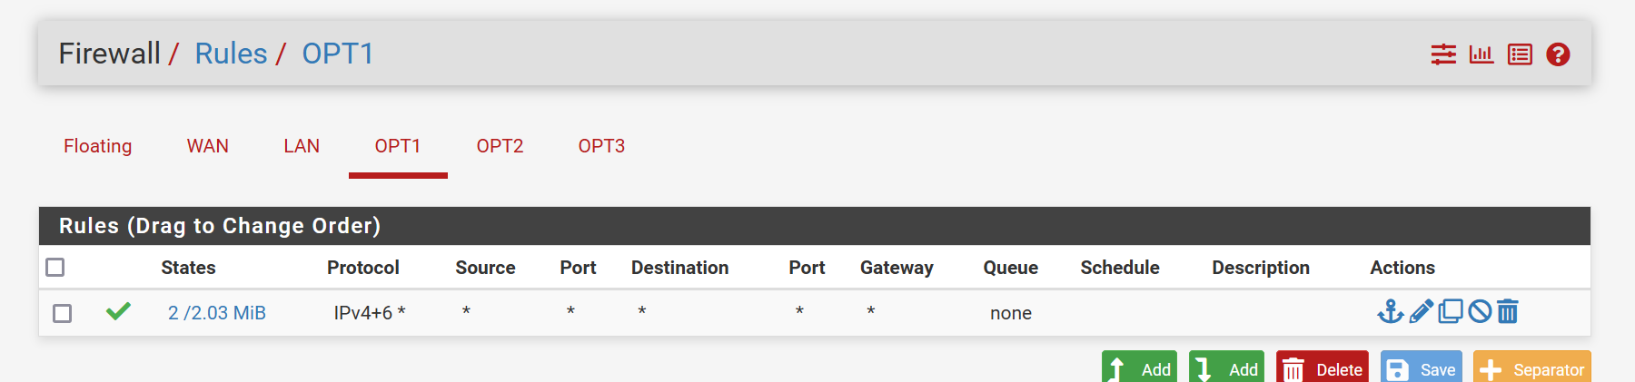Copy the rule with the duplicate icon
Screen dimensions: 1635x382
(1451, 311)
